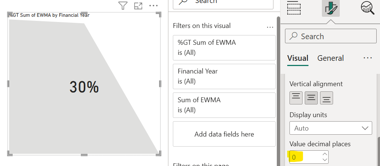Click the Filters pane vertical scrollbar
The height and width of the screenshot is (166, 380).
coord(278,91)
